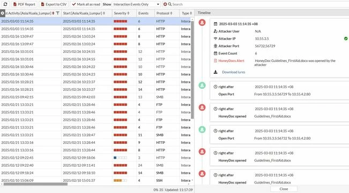349x193 pixels.
Task: Click the calendar icon beside 2025-03-03 timestamp
Action: coord(215,24)
